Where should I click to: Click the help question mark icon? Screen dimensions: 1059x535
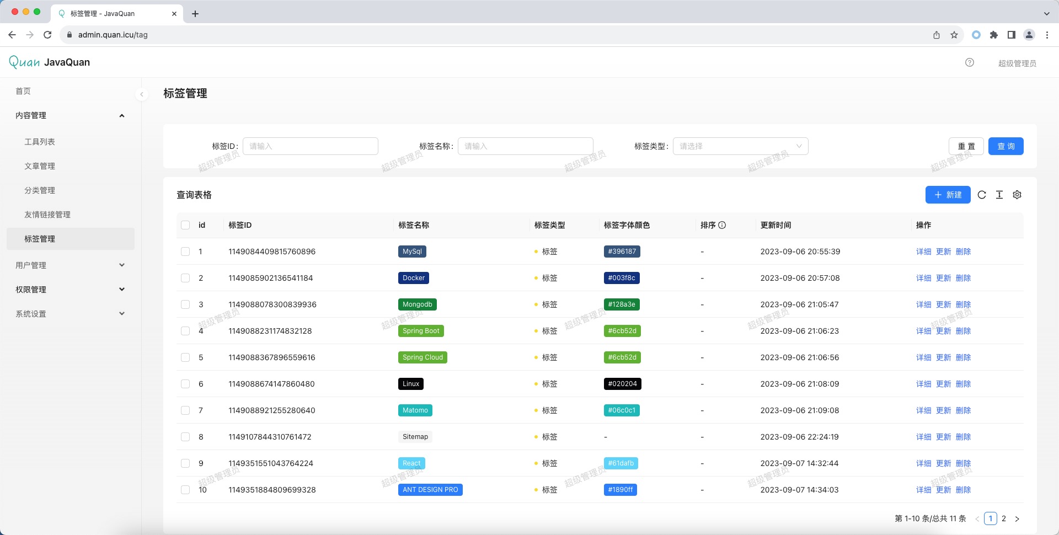tap(970, 63)
